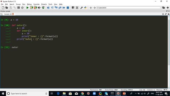Open the working directory path dropdown

[161, 8]
